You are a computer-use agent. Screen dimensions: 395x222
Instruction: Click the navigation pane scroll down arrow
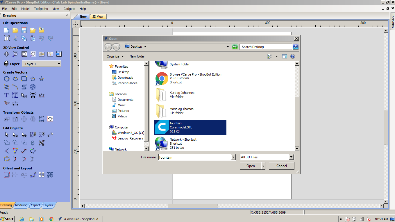[x=146, y=149]
